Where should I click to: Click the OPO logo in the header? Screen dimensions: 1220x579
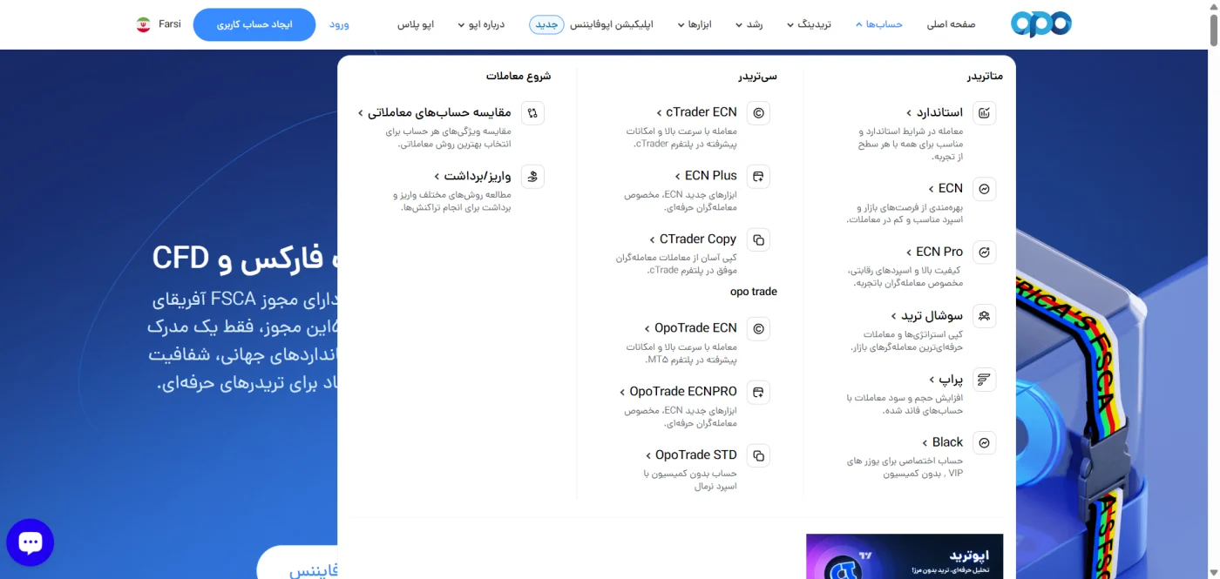click(x=1040, y=24)
